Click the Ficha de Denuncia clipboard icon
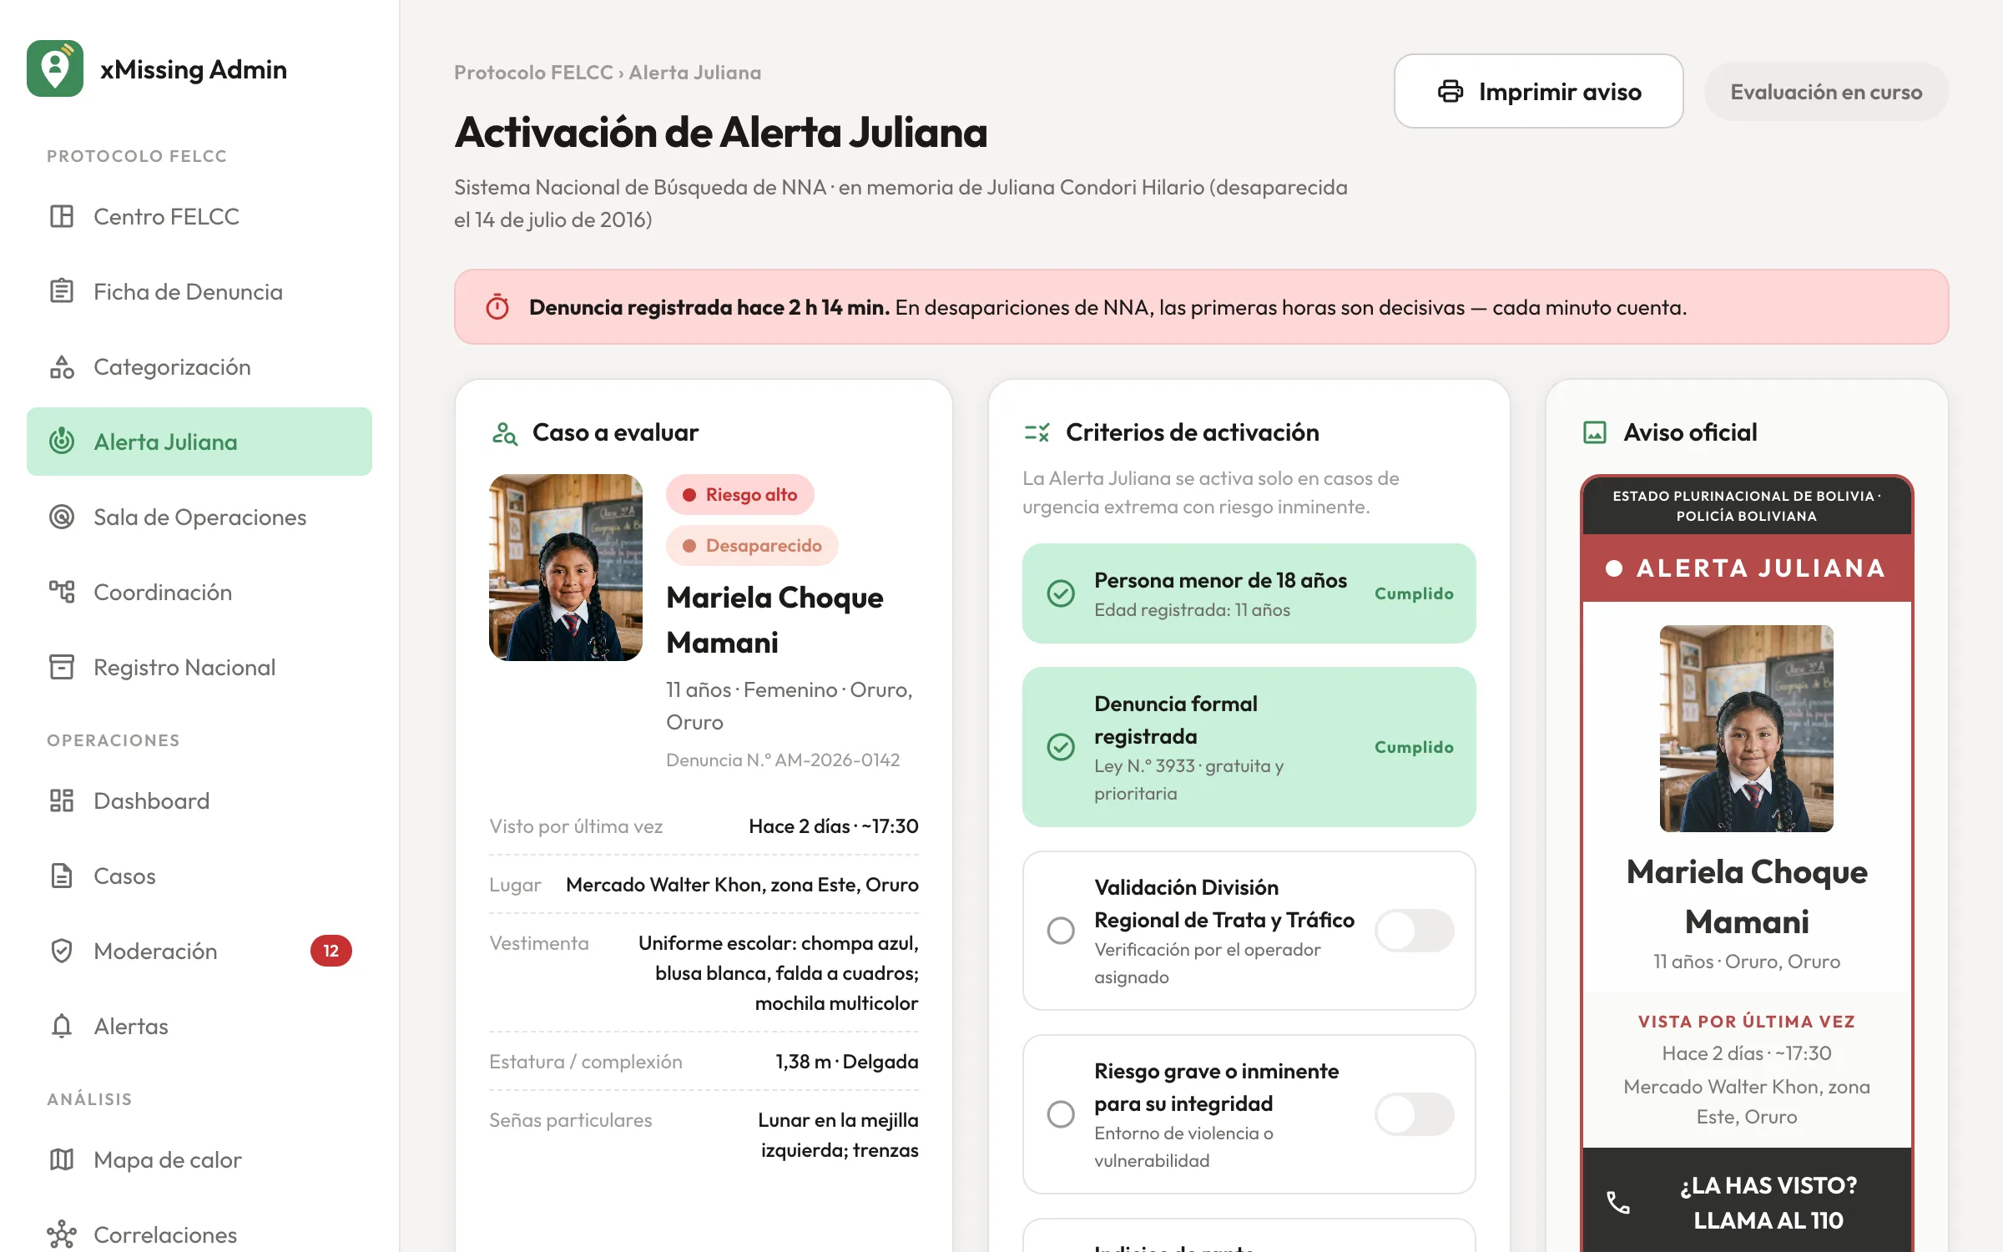 coord(62,291)
